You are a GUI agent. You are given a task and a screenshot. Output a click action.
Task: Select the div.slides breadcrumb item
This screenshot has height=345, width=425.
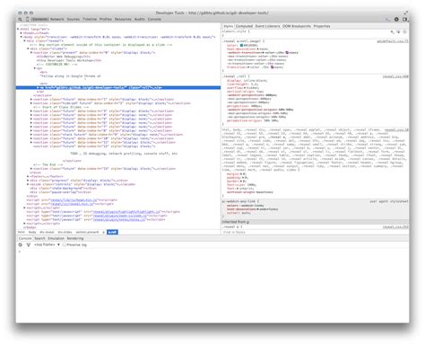65,232
